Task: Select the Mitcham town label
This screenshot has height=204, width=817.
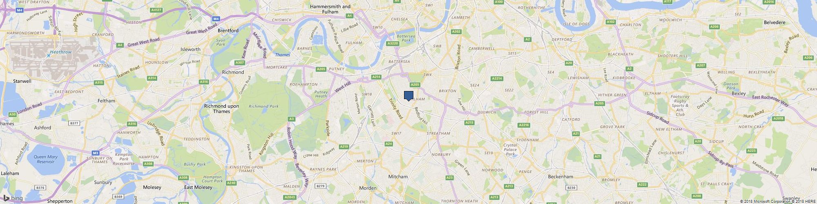Action: [397, 177]
